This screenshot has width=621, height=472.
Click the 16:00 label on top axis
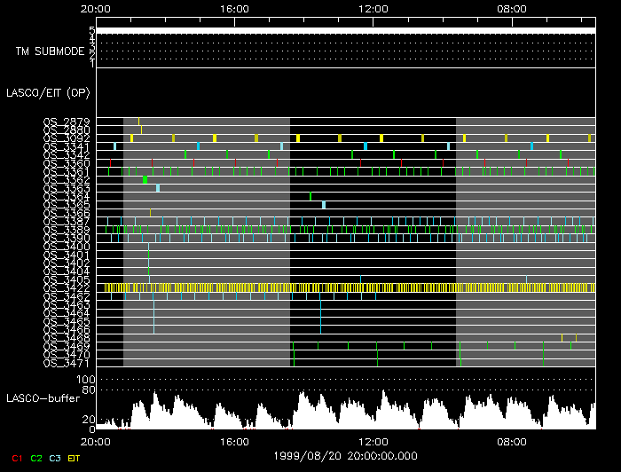[x=233, y=8]
